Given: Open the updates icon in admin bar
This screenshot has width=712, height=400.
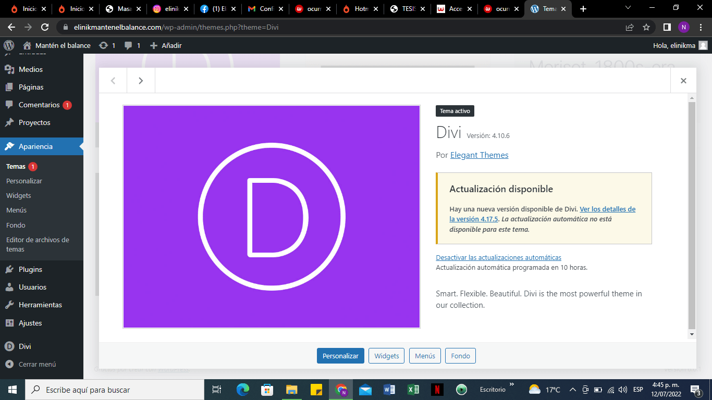Looking at the screenshot, I should pyautogui.click(x=107, y=45).
